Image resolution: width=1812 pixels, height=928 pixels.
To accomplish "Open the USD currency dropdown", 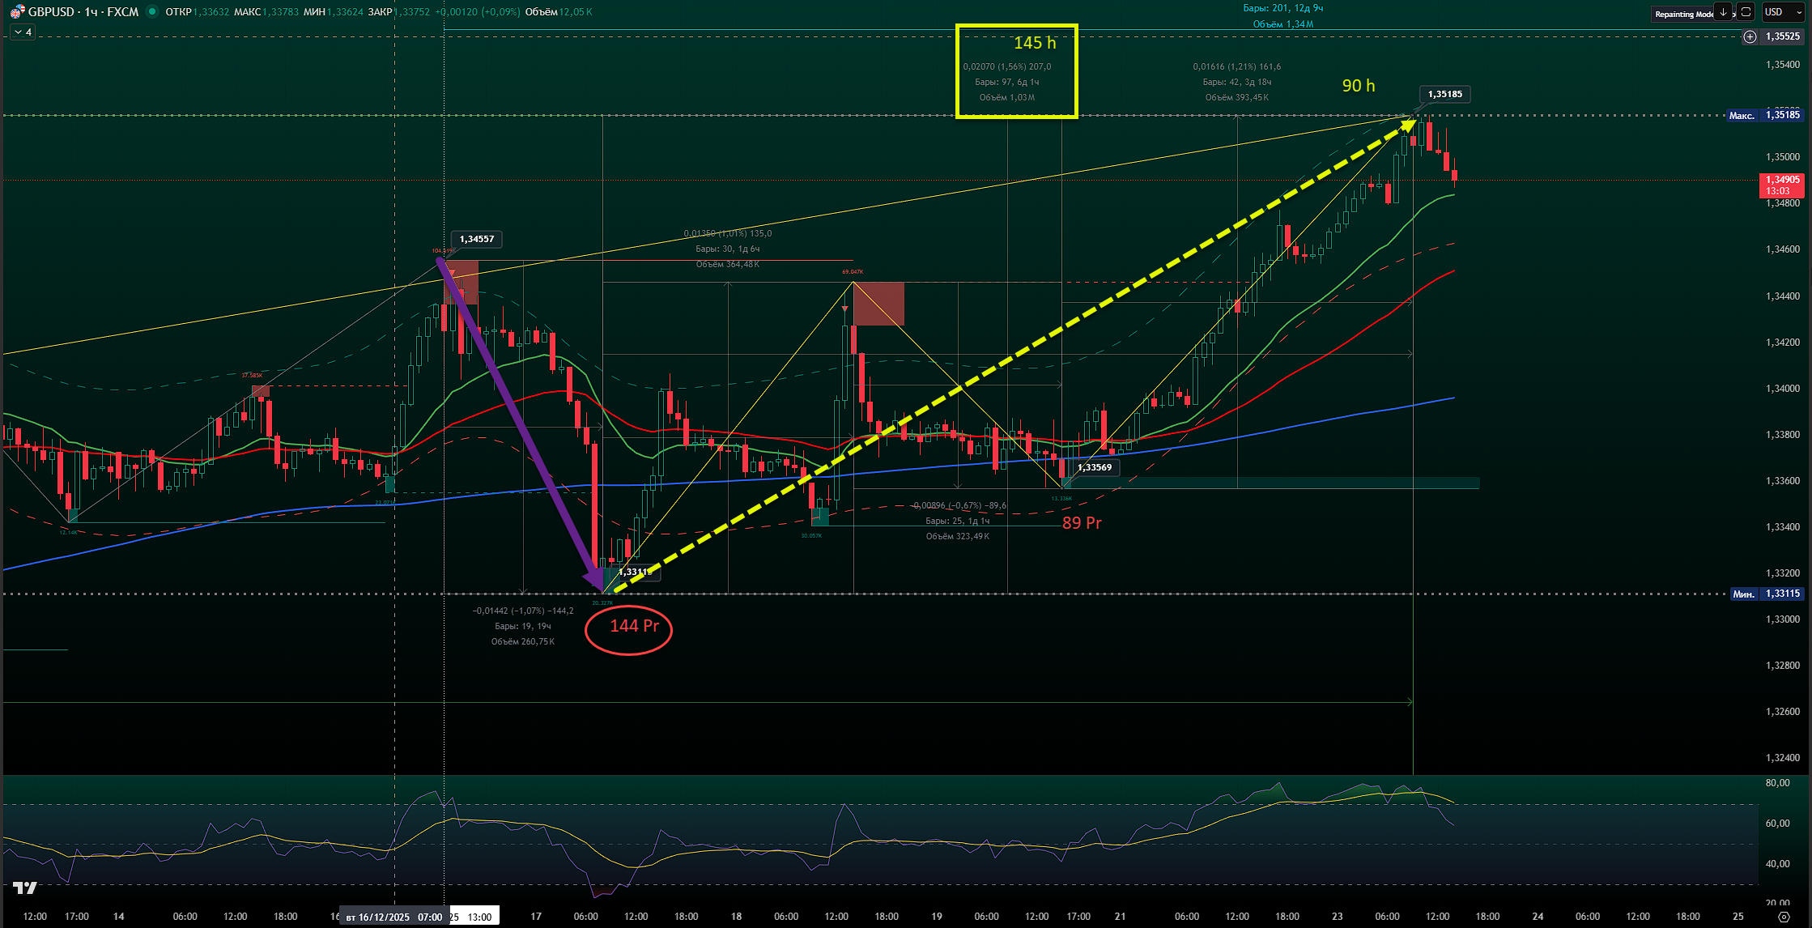I will click(x=1784, y=12).
